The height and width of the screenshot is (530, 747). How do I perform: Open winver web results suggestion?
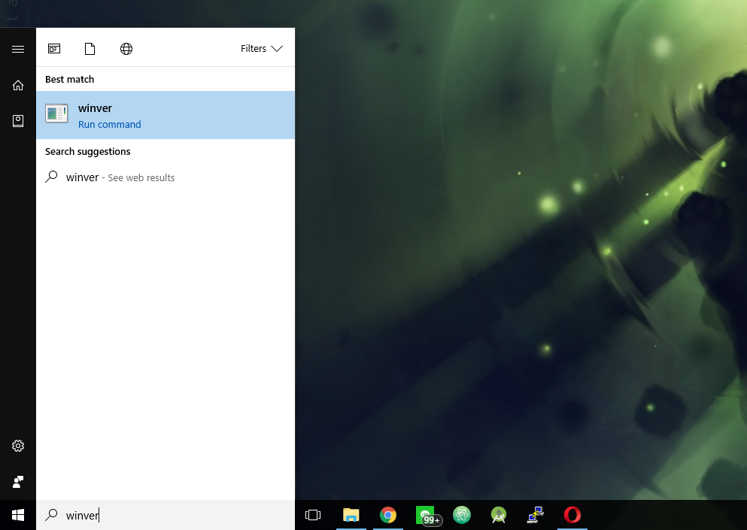click(165, 177)
